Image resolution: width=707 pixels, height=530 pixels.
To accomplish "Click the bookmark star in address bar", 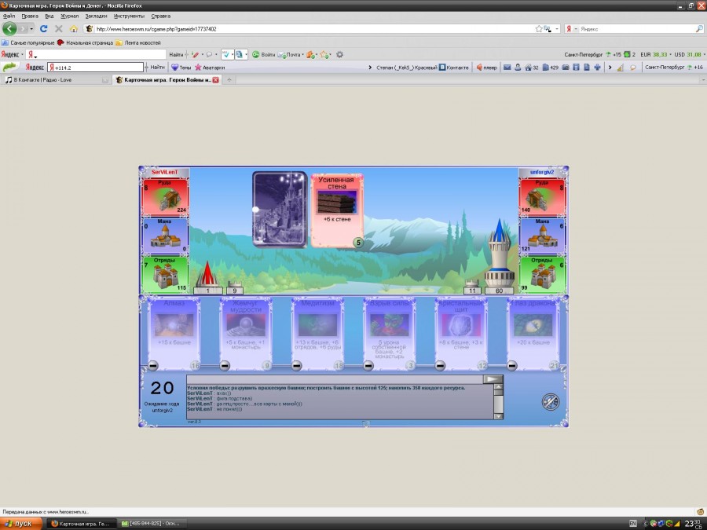I will click(539, 28).
